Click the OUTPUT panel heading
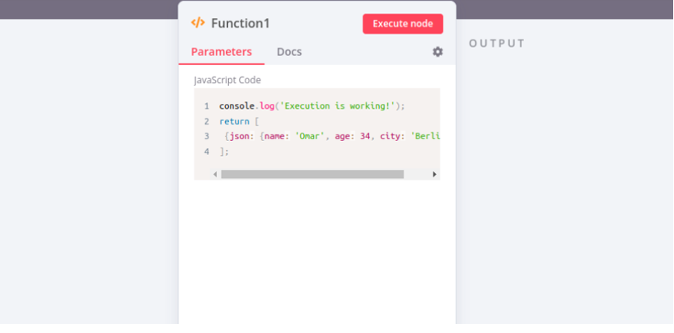The image size is (674, 333). pos(497,44)
